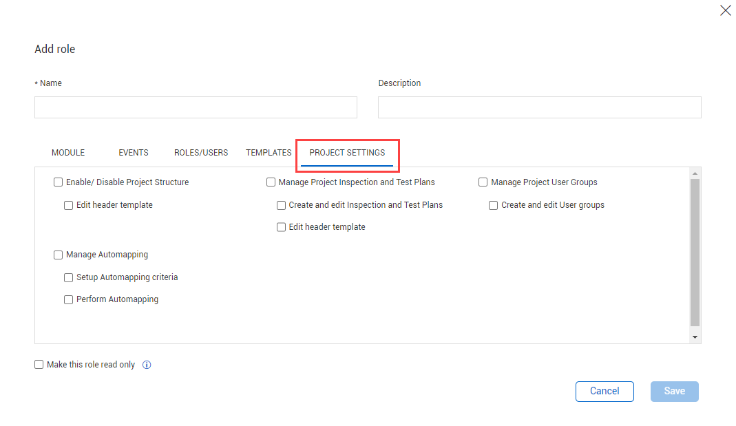Tick Manage Project Inspection and Test Plans
Screen dimensions: 736x426
271,182
